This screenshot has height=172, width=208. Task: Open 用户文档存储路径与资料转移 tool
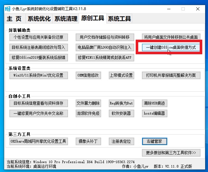(105, 37)
